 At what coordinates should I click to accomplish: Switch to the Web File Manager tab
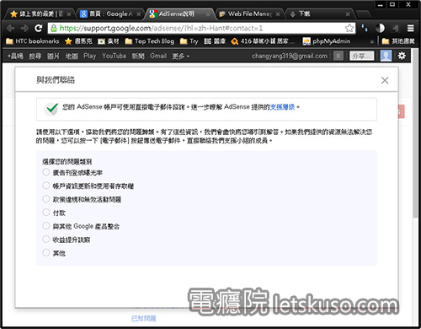point(249,13)
